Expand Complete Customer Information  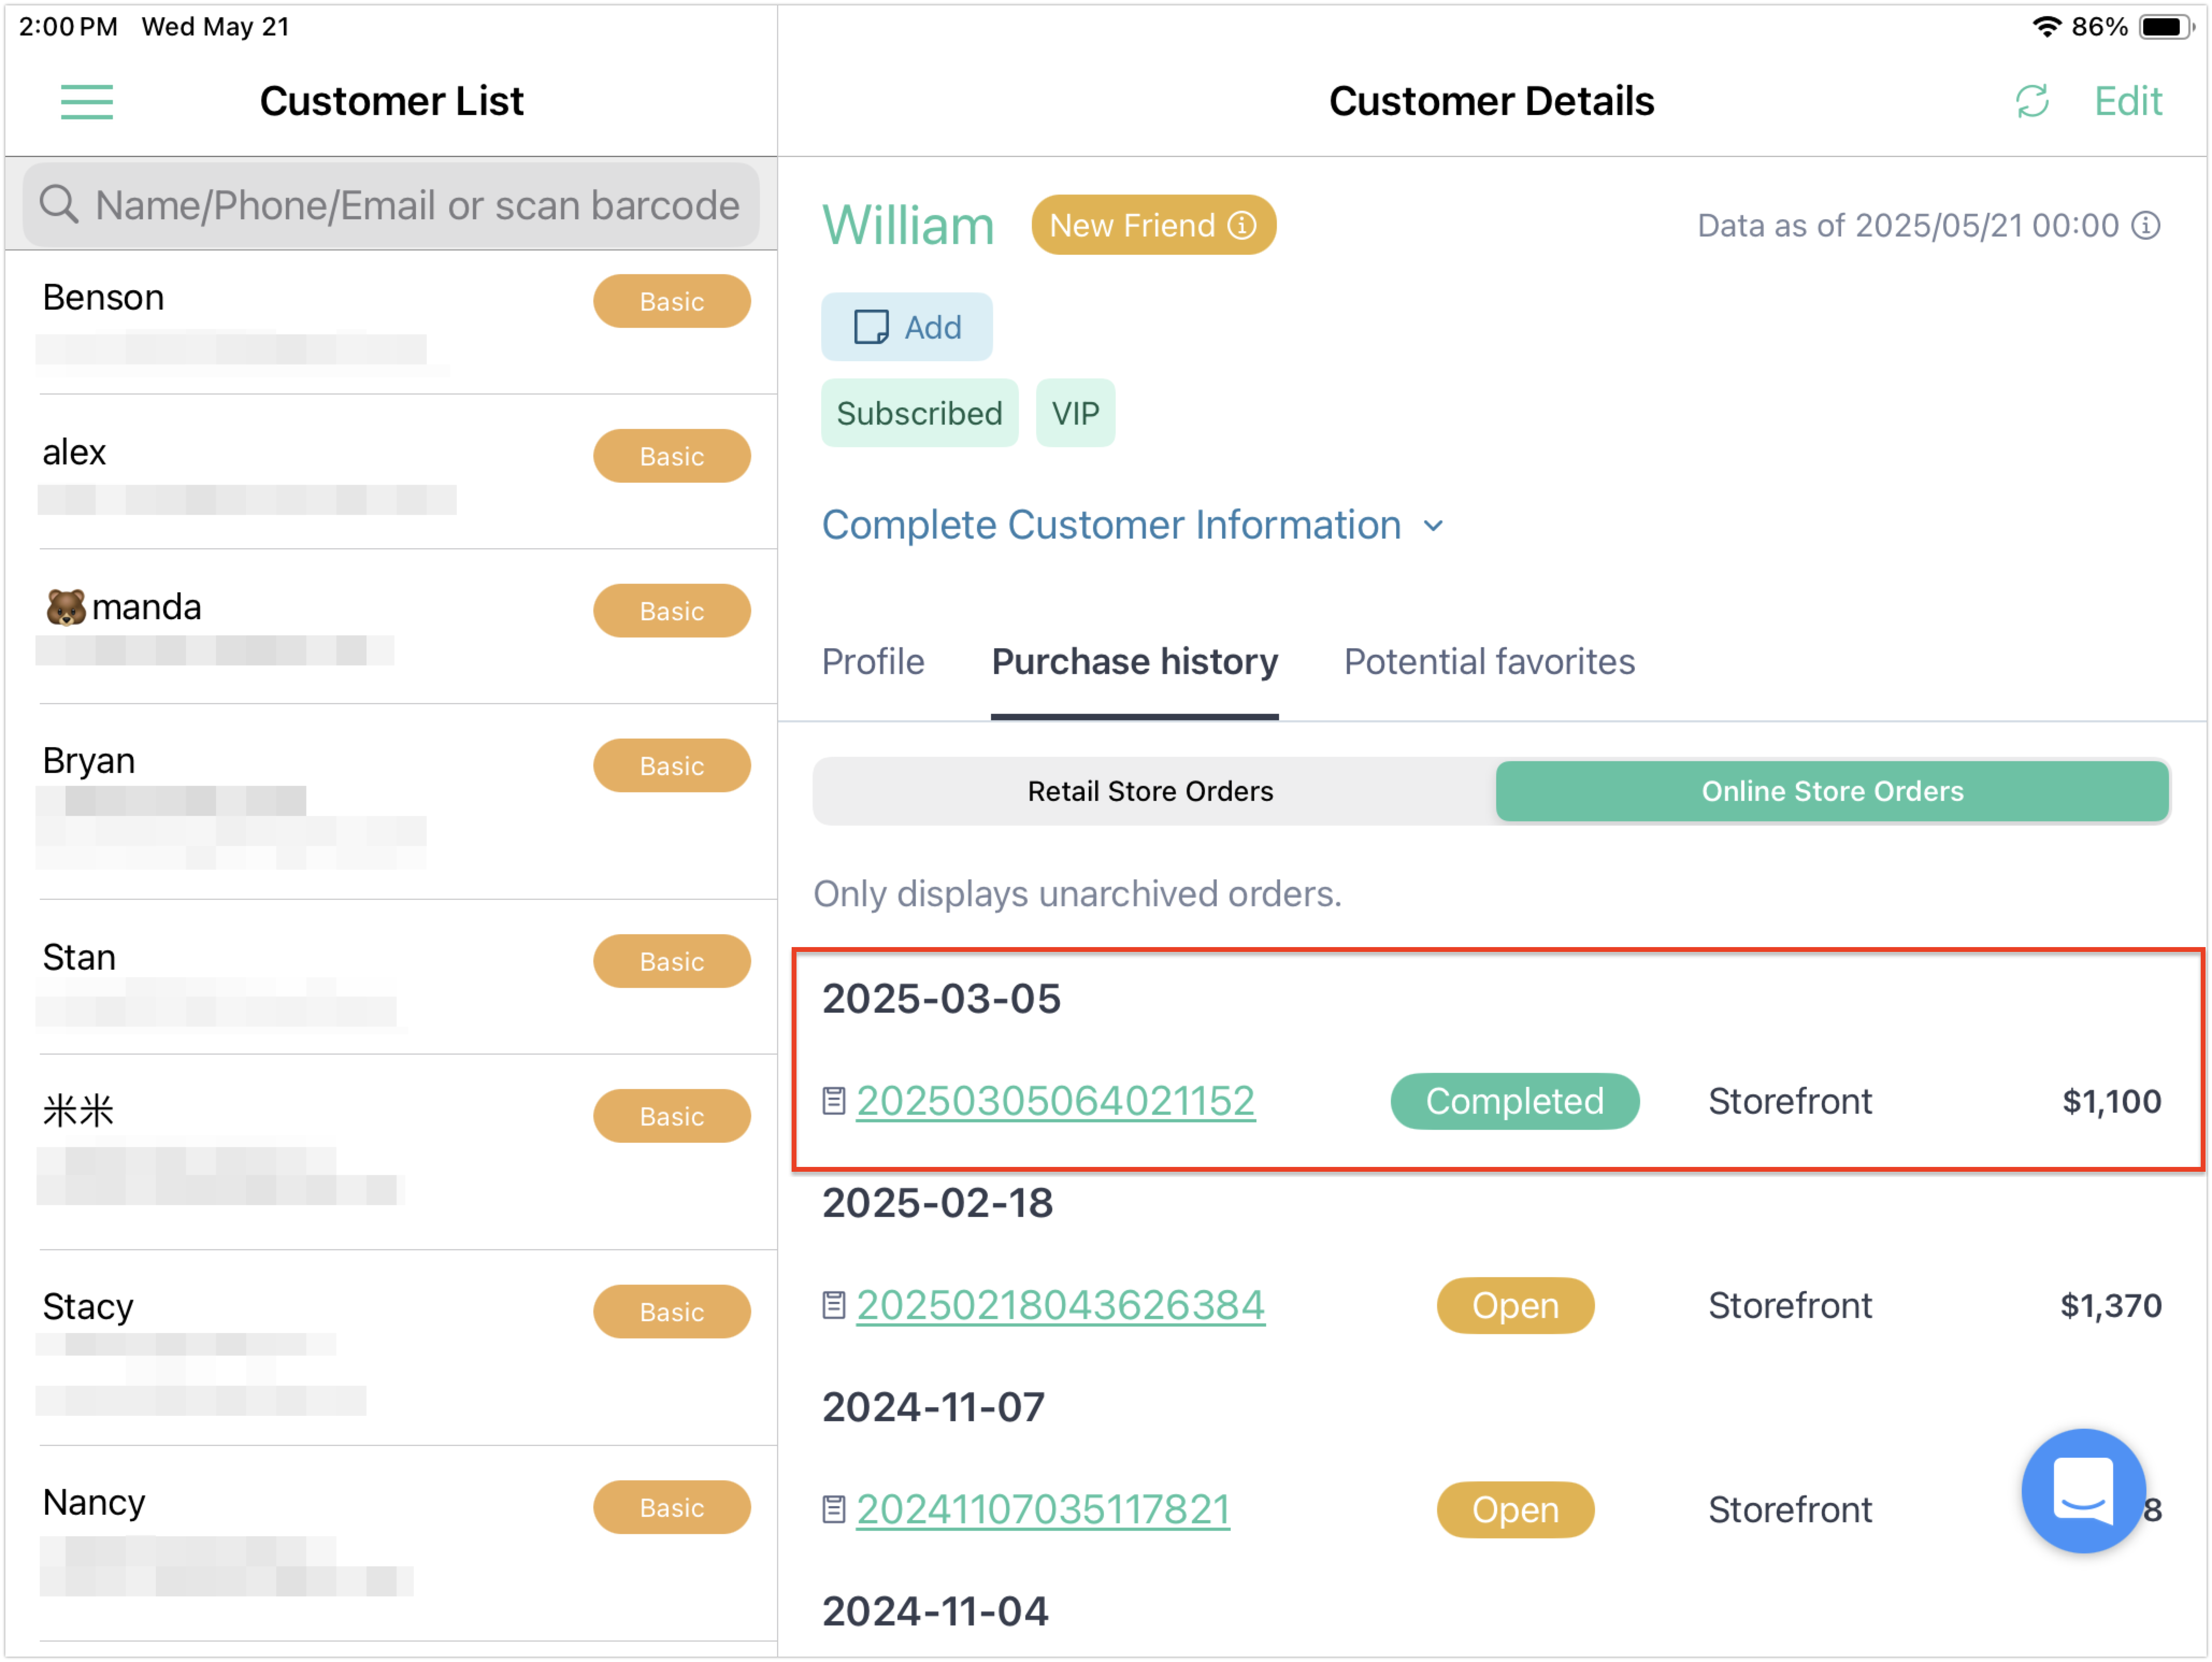tap(1133, 525)
